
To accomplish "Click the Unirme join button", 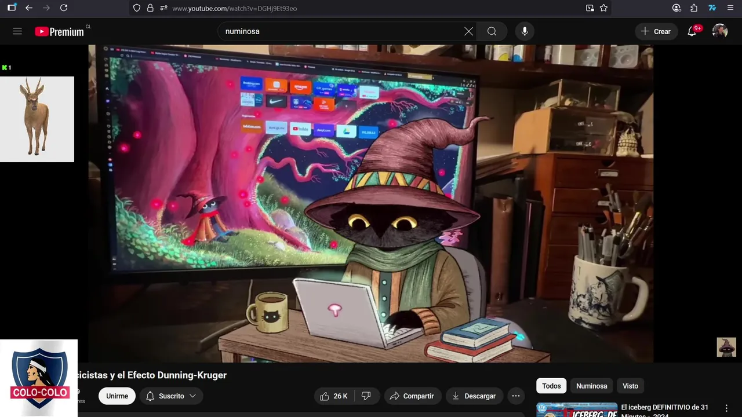I will coord(117,396).
